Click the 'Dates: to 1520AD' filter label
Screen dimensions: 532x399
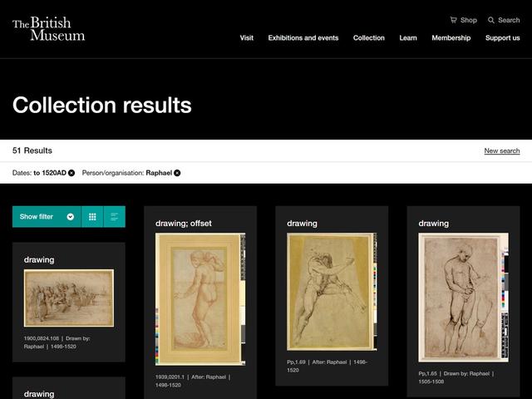[39, 173]
